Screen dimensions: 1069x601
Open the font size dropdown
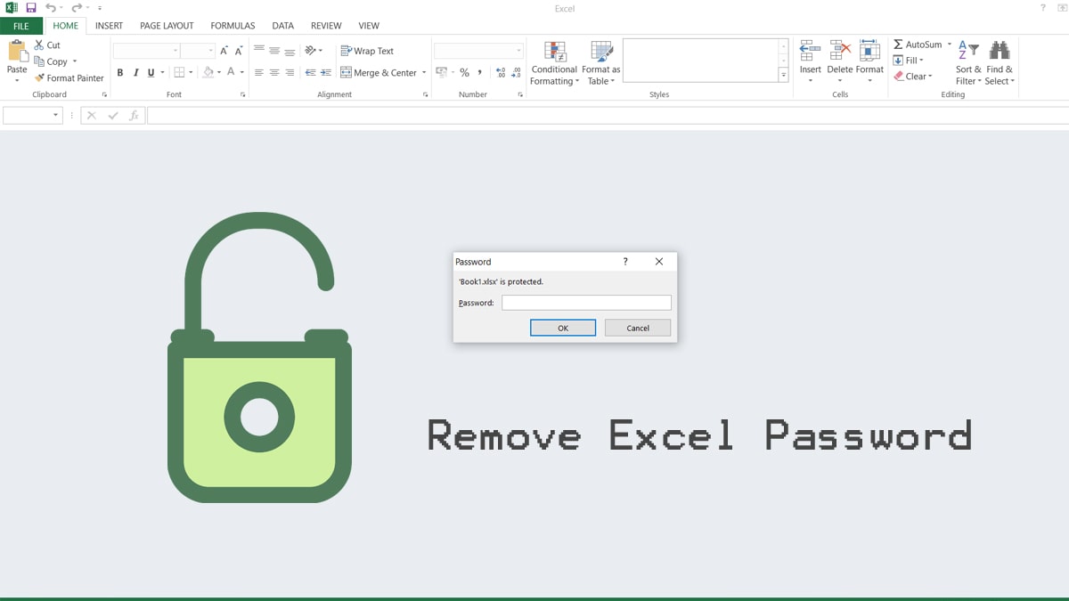[x=210, y=51]
